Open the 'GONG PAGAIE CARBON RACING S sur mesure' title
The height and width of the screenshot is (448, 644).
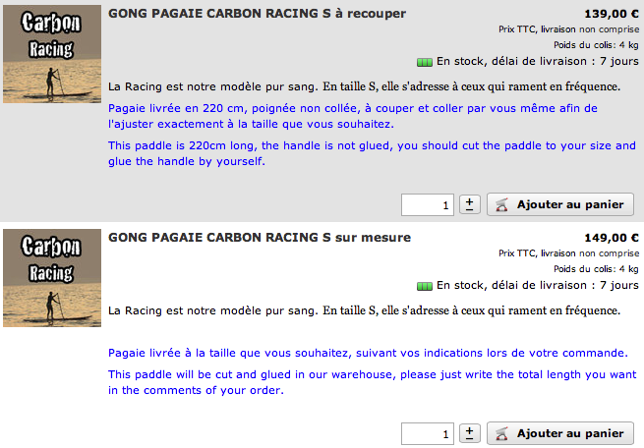[x=260, y=238]
